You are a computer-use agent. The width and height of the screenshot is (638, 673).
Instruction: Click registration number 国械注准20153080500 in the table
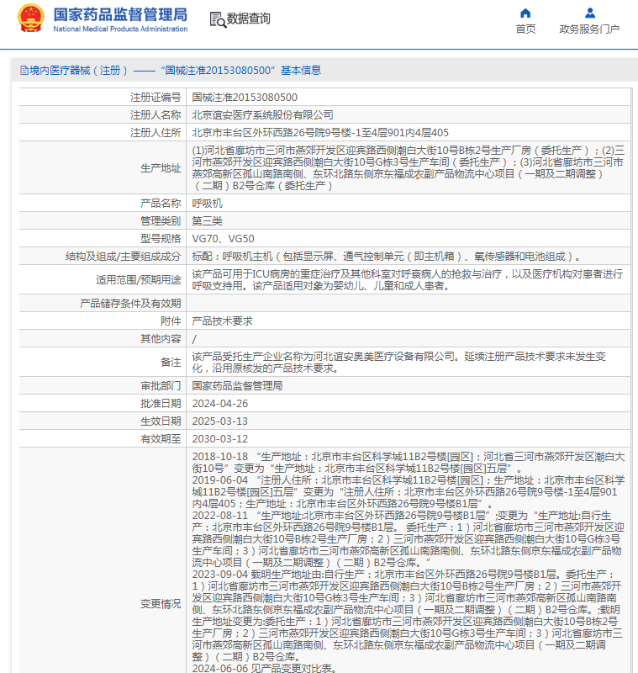[x=245, y=98]
